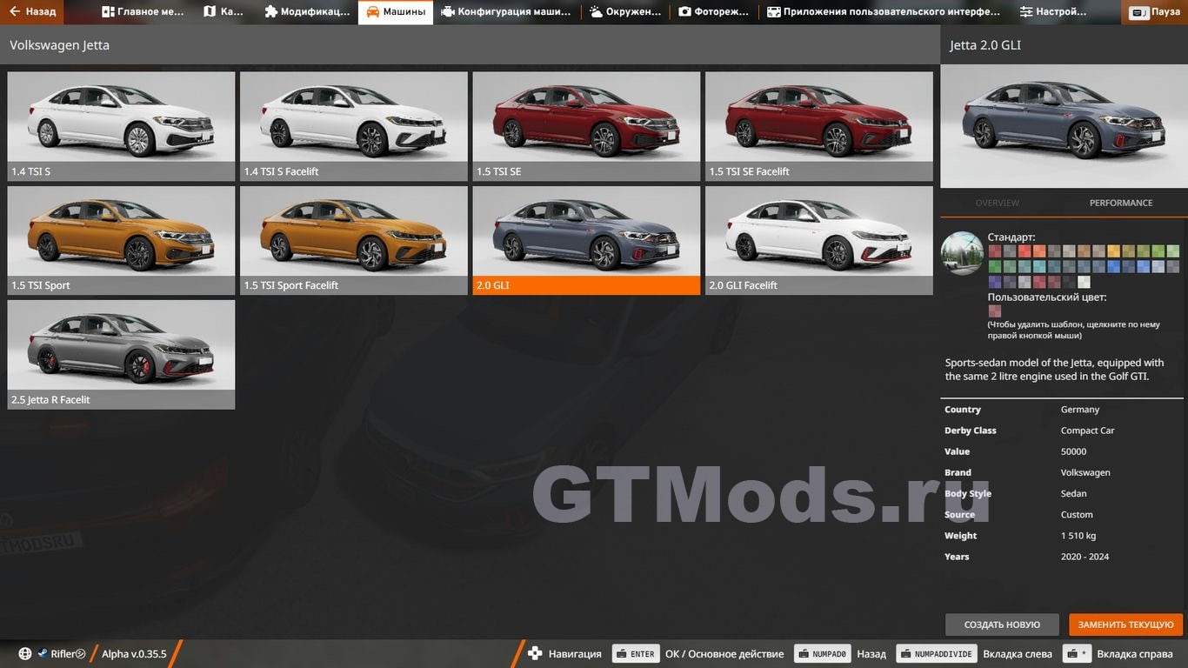Select the 1.4 TSI S configuration
The width and height of the screenshot is (1188, 668).
(x=121, y=126)
